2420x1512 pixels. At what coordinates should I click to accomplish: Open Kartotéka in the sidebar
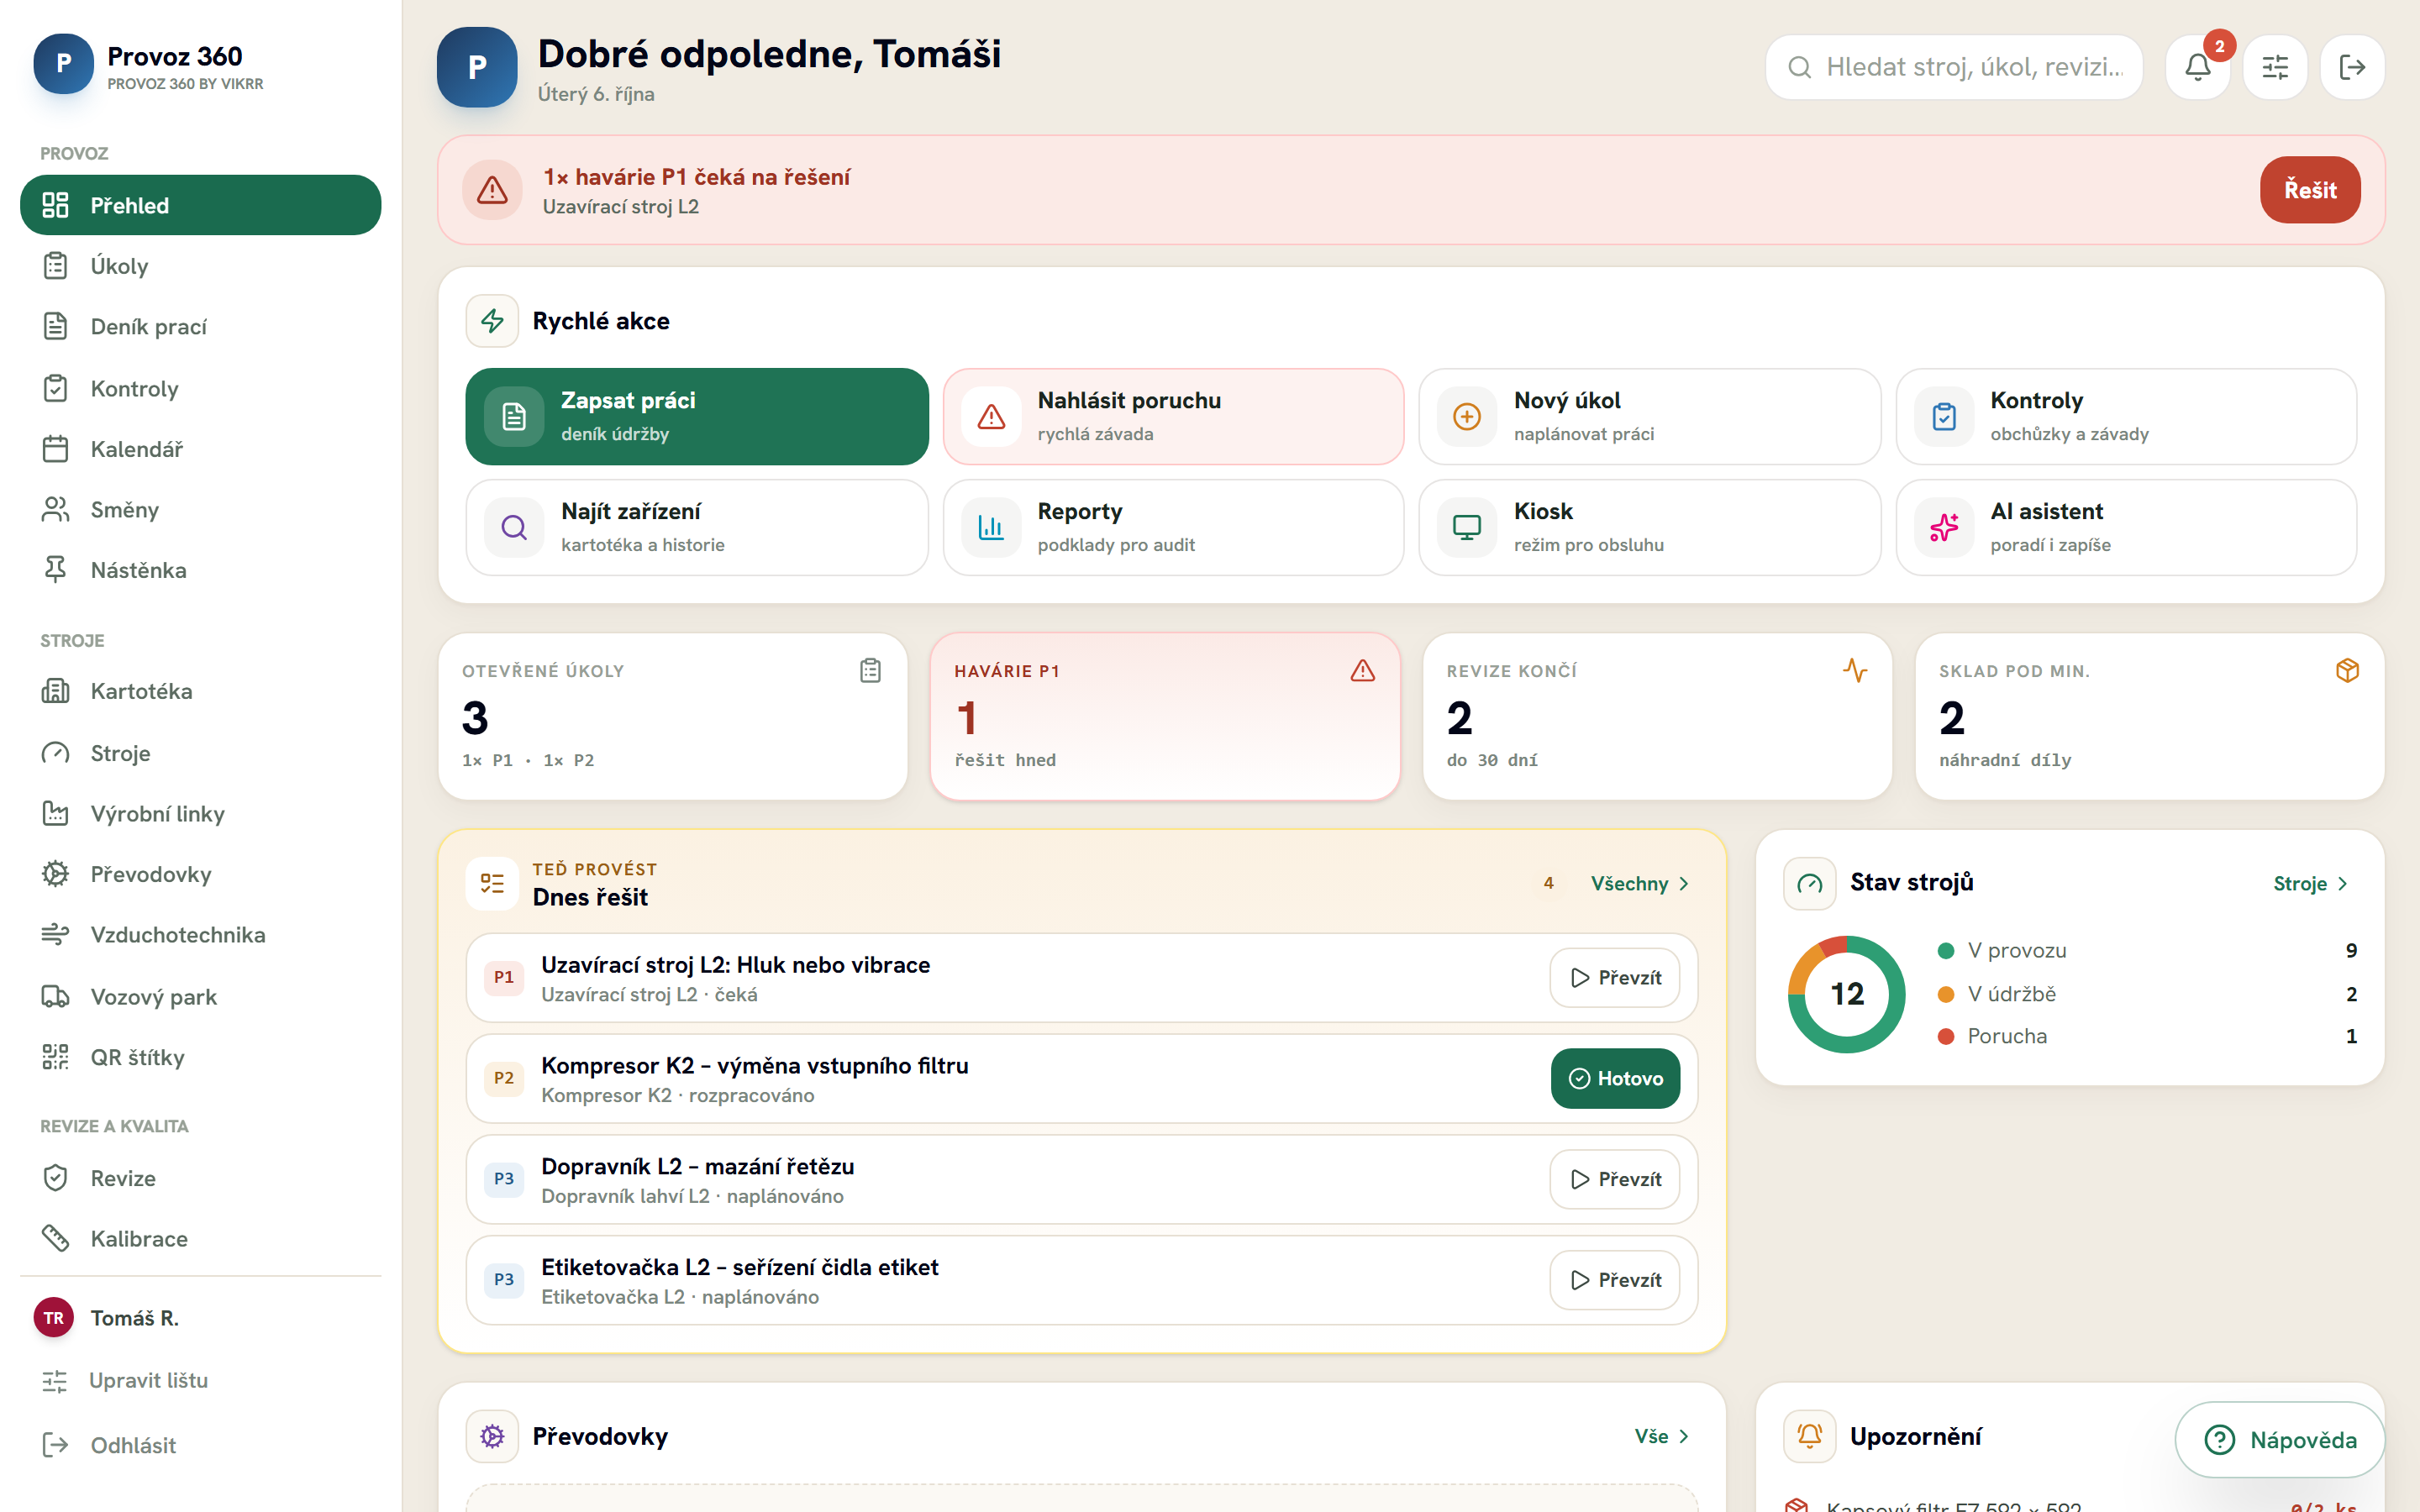(201, 691)
